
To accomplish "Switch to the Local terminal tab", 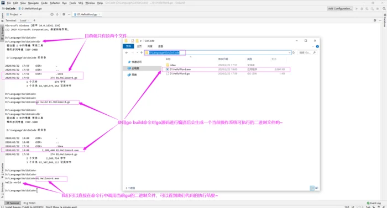I will pos(23,20).
